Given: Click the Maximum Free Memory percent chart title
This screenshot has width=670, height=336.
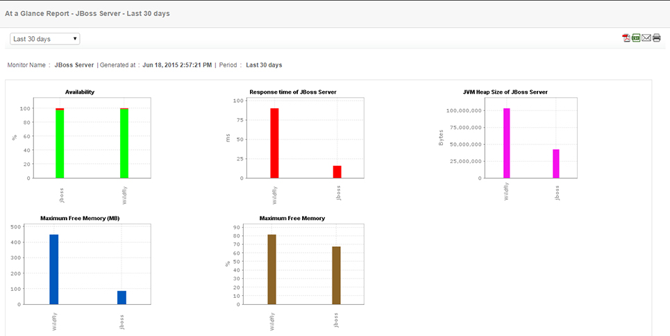Looking at the screenshot, I should (x=292, y=218).
